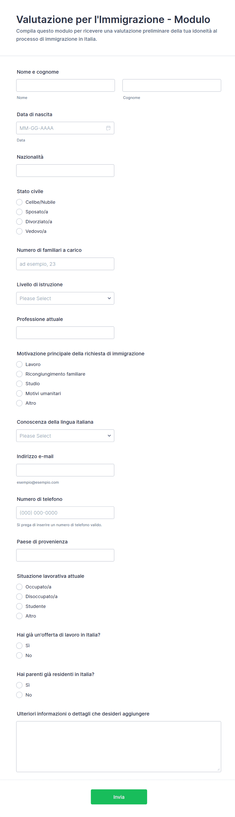Choose Sposato/a marital status

point(19,212)
